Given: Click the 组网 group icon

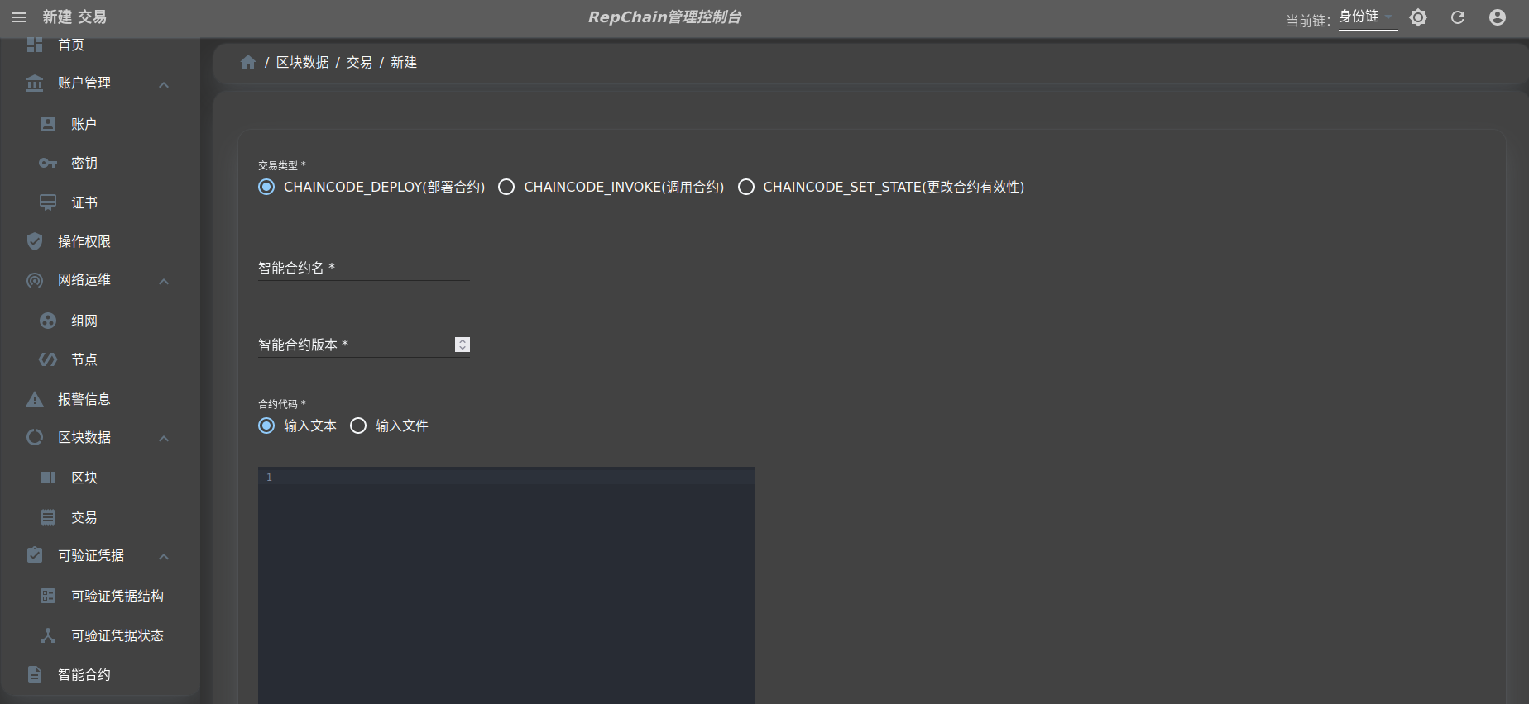Looking at the screenshot, I should (x=48, y=321).
